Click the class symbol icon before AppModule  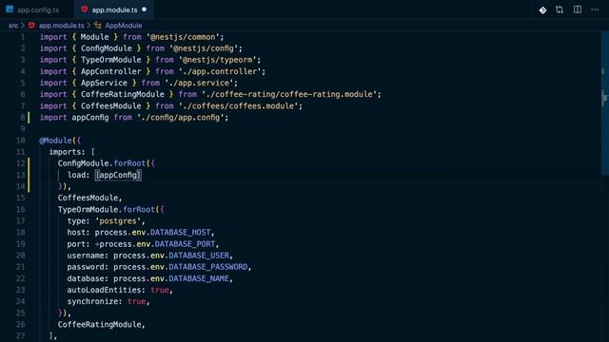pyautogui.click(x=98, y=26)
